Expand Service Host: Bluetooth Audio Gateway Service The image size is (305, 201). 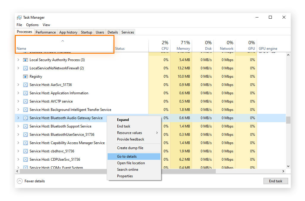click(x=18, y=118)
